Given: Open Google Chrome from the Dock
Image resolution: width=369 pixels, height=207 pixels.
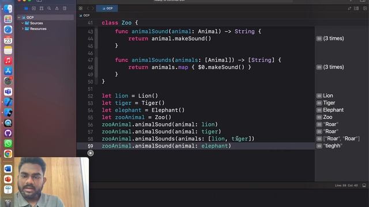Looking at the screenshot, I should click(x=8, y=154).
